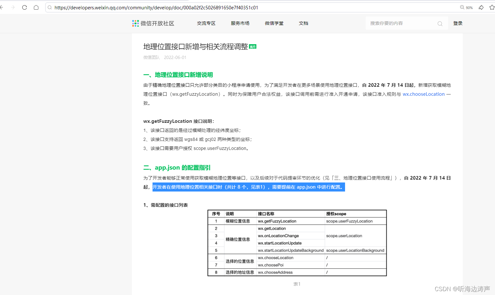The height and width of the screenshot is (295, 495).
Task: Click the browser home icon
Action: (36, 7)
